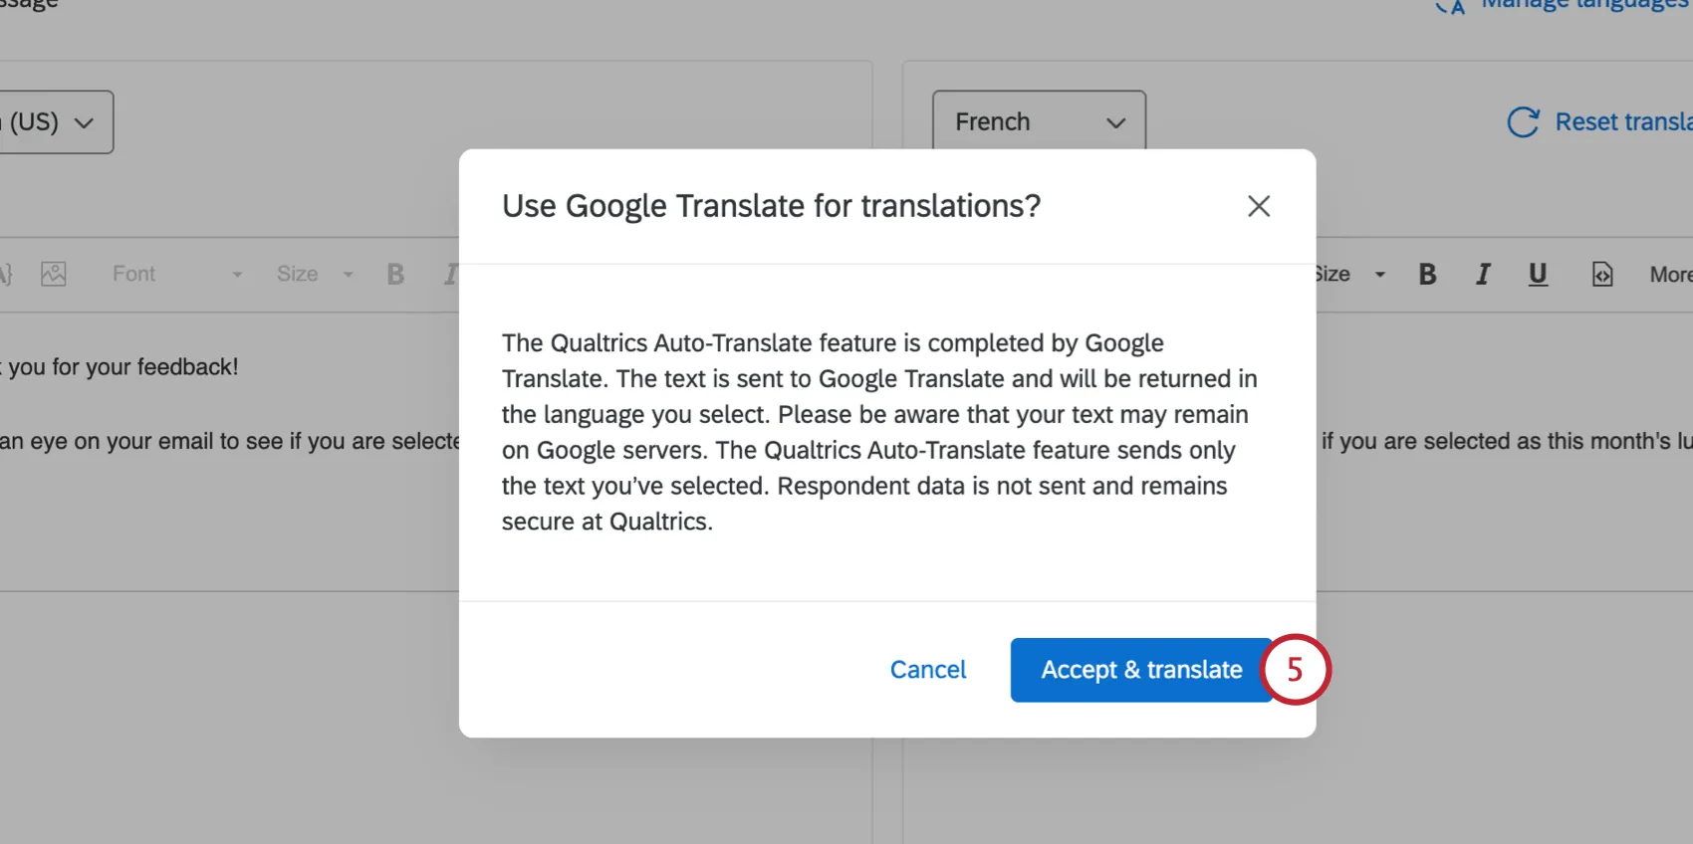Close the translation dialog with the X
The image size is (1693, 844).
(x=1259, y=206)
